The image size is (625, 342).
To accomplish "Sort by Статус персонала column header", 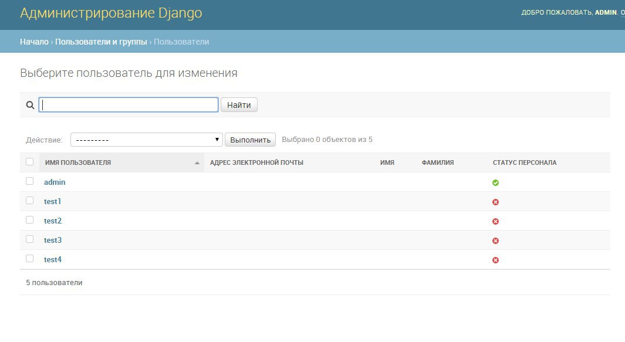I will [x=525, y=162].
